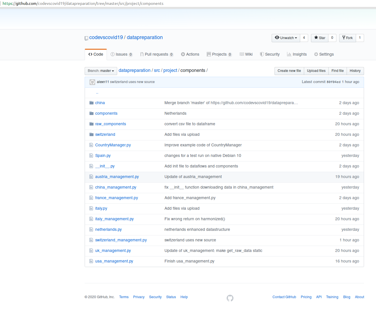Image resolution: width=376 pixels, height=309 pixels.
Task: Open the codevscovid19 organization link
Action: [x=106, y=37]
